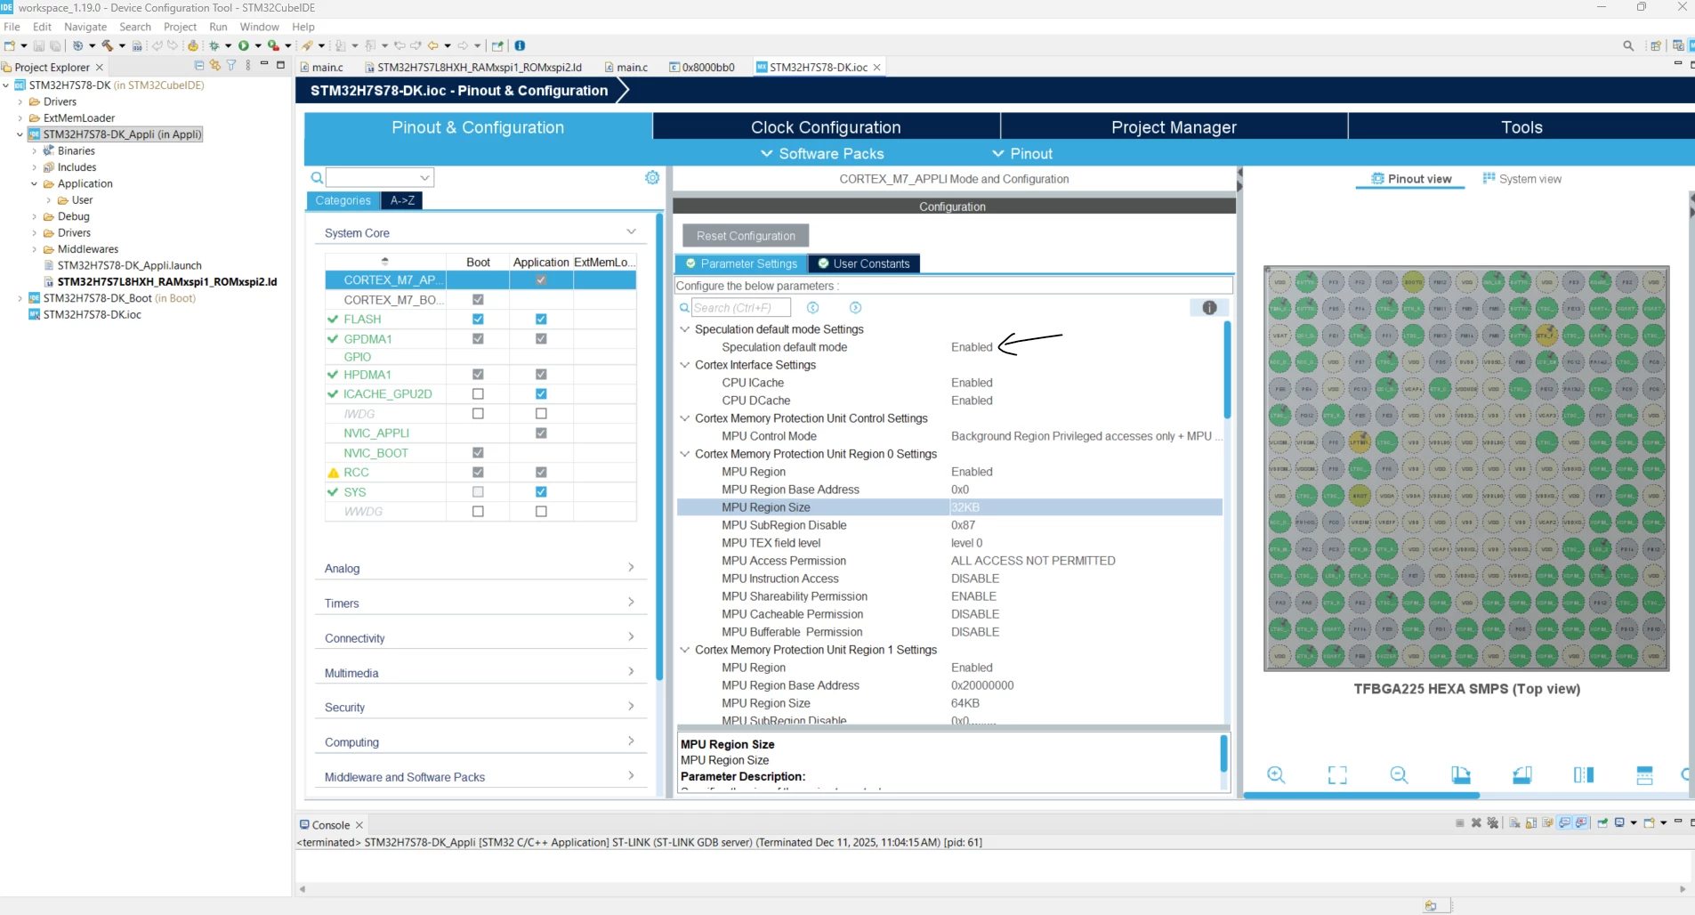Close the Project Explorer view
Image resolution: width=1695 pixels, height=915 pixels.
(100, 67)
